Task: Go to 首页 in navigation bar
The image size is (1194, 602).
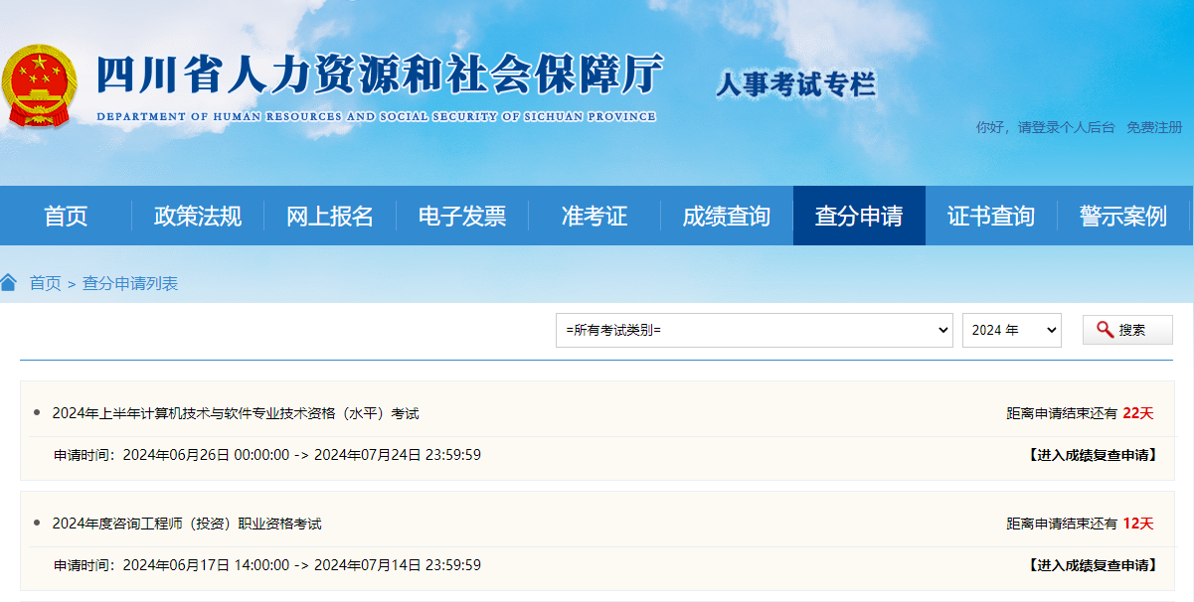Action: 66,216
